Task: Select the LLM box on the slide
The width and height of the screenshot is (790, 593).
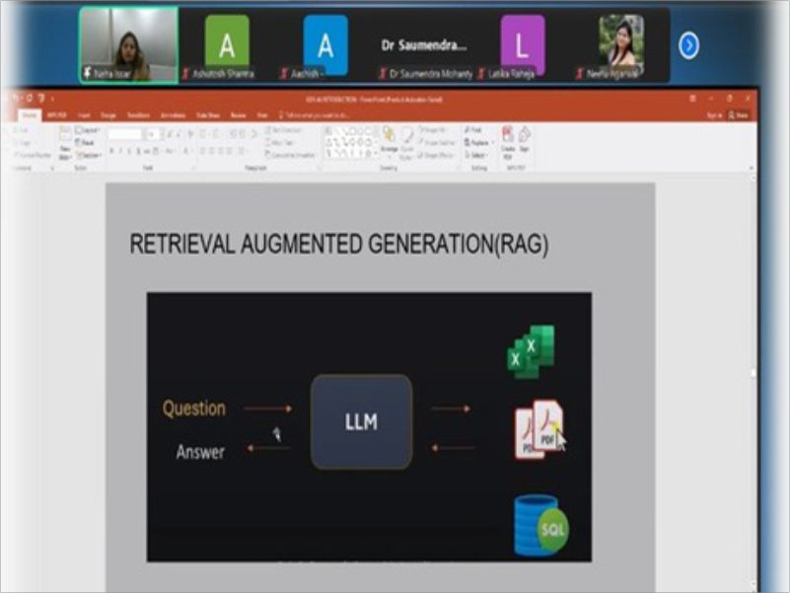Action: 361,422
